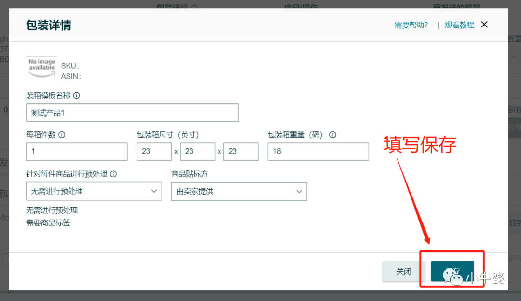This screenshot has height=301, width=521.
Task: Click the info icon next to 每箱件数
Action: tap(62, 135)
